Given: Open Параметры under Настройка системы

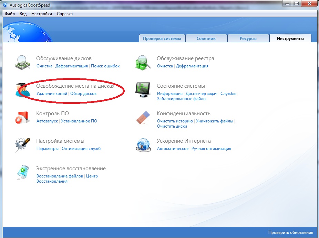Looking at the screenshot, I should 48,149.
